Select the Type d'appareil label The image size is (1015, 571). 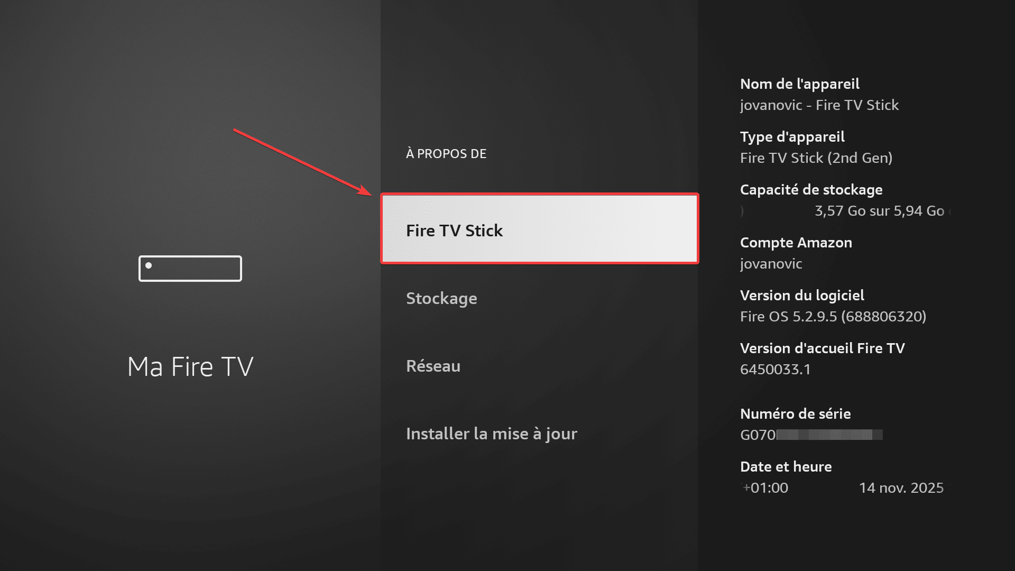[x=792, y=137]
